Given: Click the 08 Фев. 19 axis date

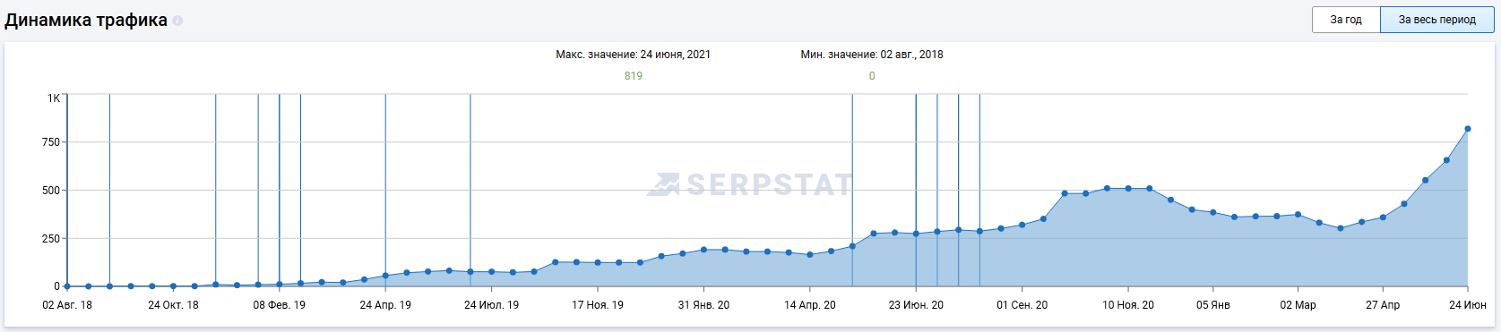Looking at the screenshot, I should (x=279, y=305).
